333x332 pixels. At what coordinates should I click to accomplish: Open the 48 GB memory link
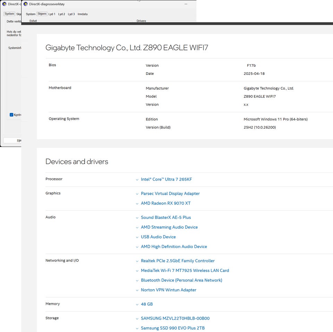pos(147,304)
